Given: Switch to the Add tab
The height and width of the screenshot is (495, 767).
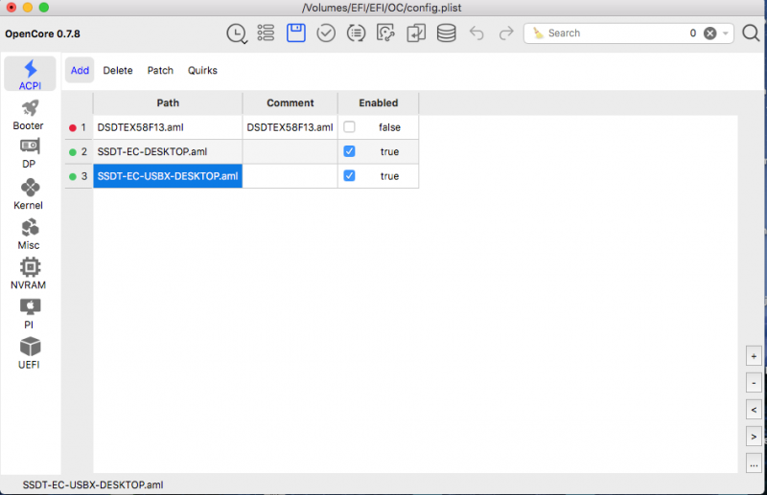Looking at the screenshot, I should pos(80,70).
